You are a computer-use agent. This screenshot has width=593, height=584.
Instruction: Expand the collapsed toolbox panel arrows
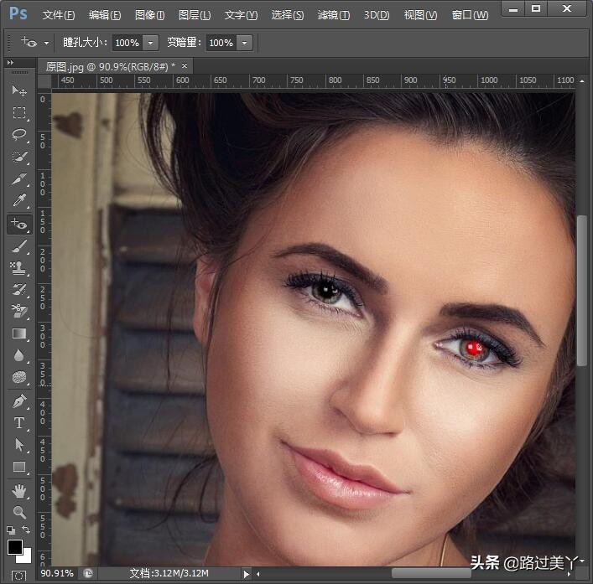click(10, 62)
